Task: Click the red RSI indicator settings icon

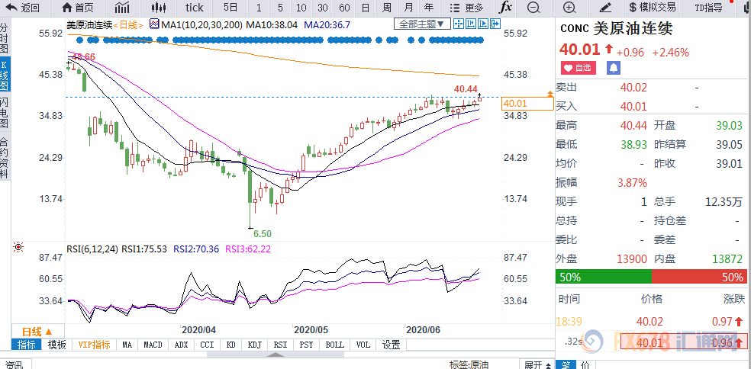Action: pyautogui.click(x=18, y=248)
